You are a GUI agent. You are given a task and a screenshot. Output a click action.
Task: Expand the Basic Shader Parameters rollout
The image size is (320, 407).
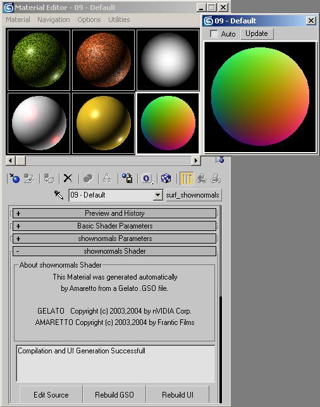tap(114, 226)
